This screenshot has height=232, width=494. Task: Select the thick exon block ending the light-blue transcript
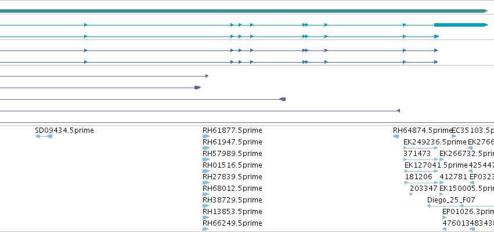tap(460, 25)
